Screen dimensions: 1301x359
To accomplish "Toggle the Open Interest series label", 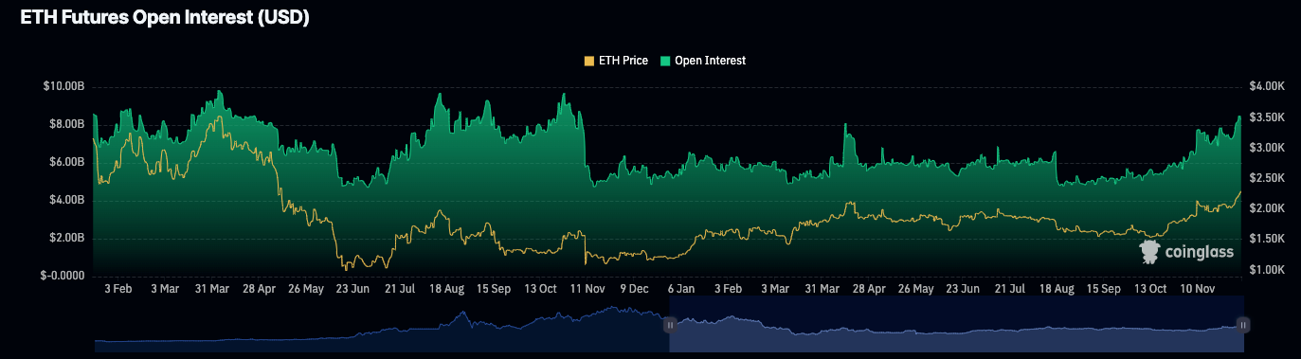I will click(710, 61).
